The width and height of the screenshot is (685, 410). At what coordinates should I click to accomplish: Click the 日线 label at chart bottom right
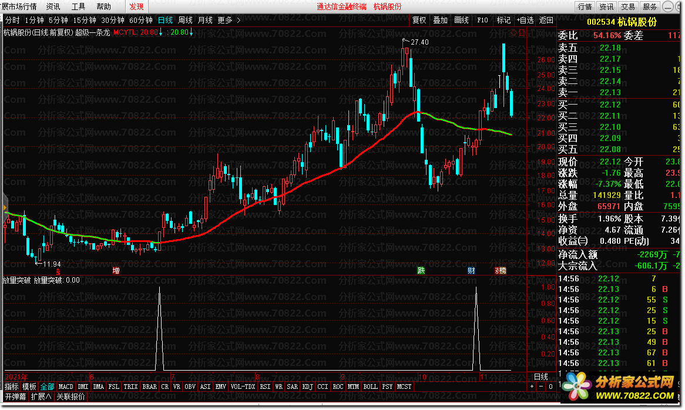(x=541, y=377)
